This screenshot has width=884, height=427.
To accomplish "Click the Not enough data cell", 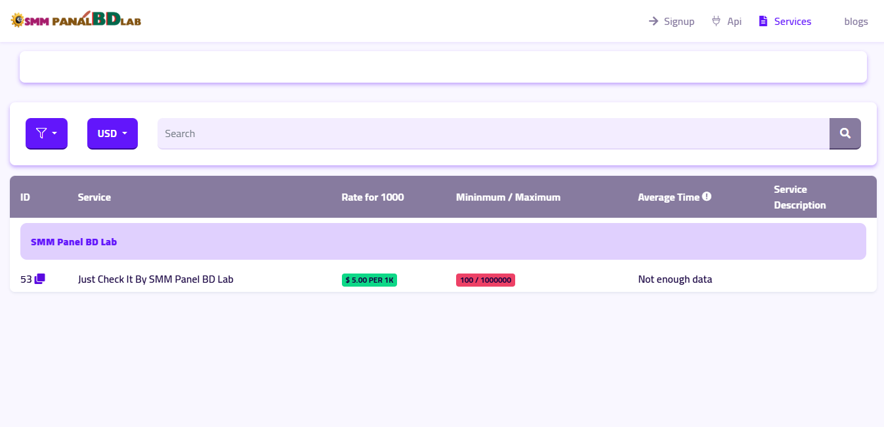I will pos(675,279).
